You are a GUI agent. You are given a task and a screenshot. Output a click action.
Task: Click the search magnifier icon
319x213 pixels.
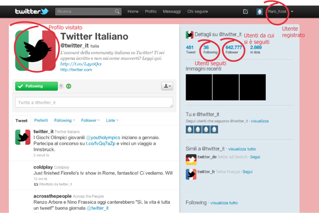(117, 12)
